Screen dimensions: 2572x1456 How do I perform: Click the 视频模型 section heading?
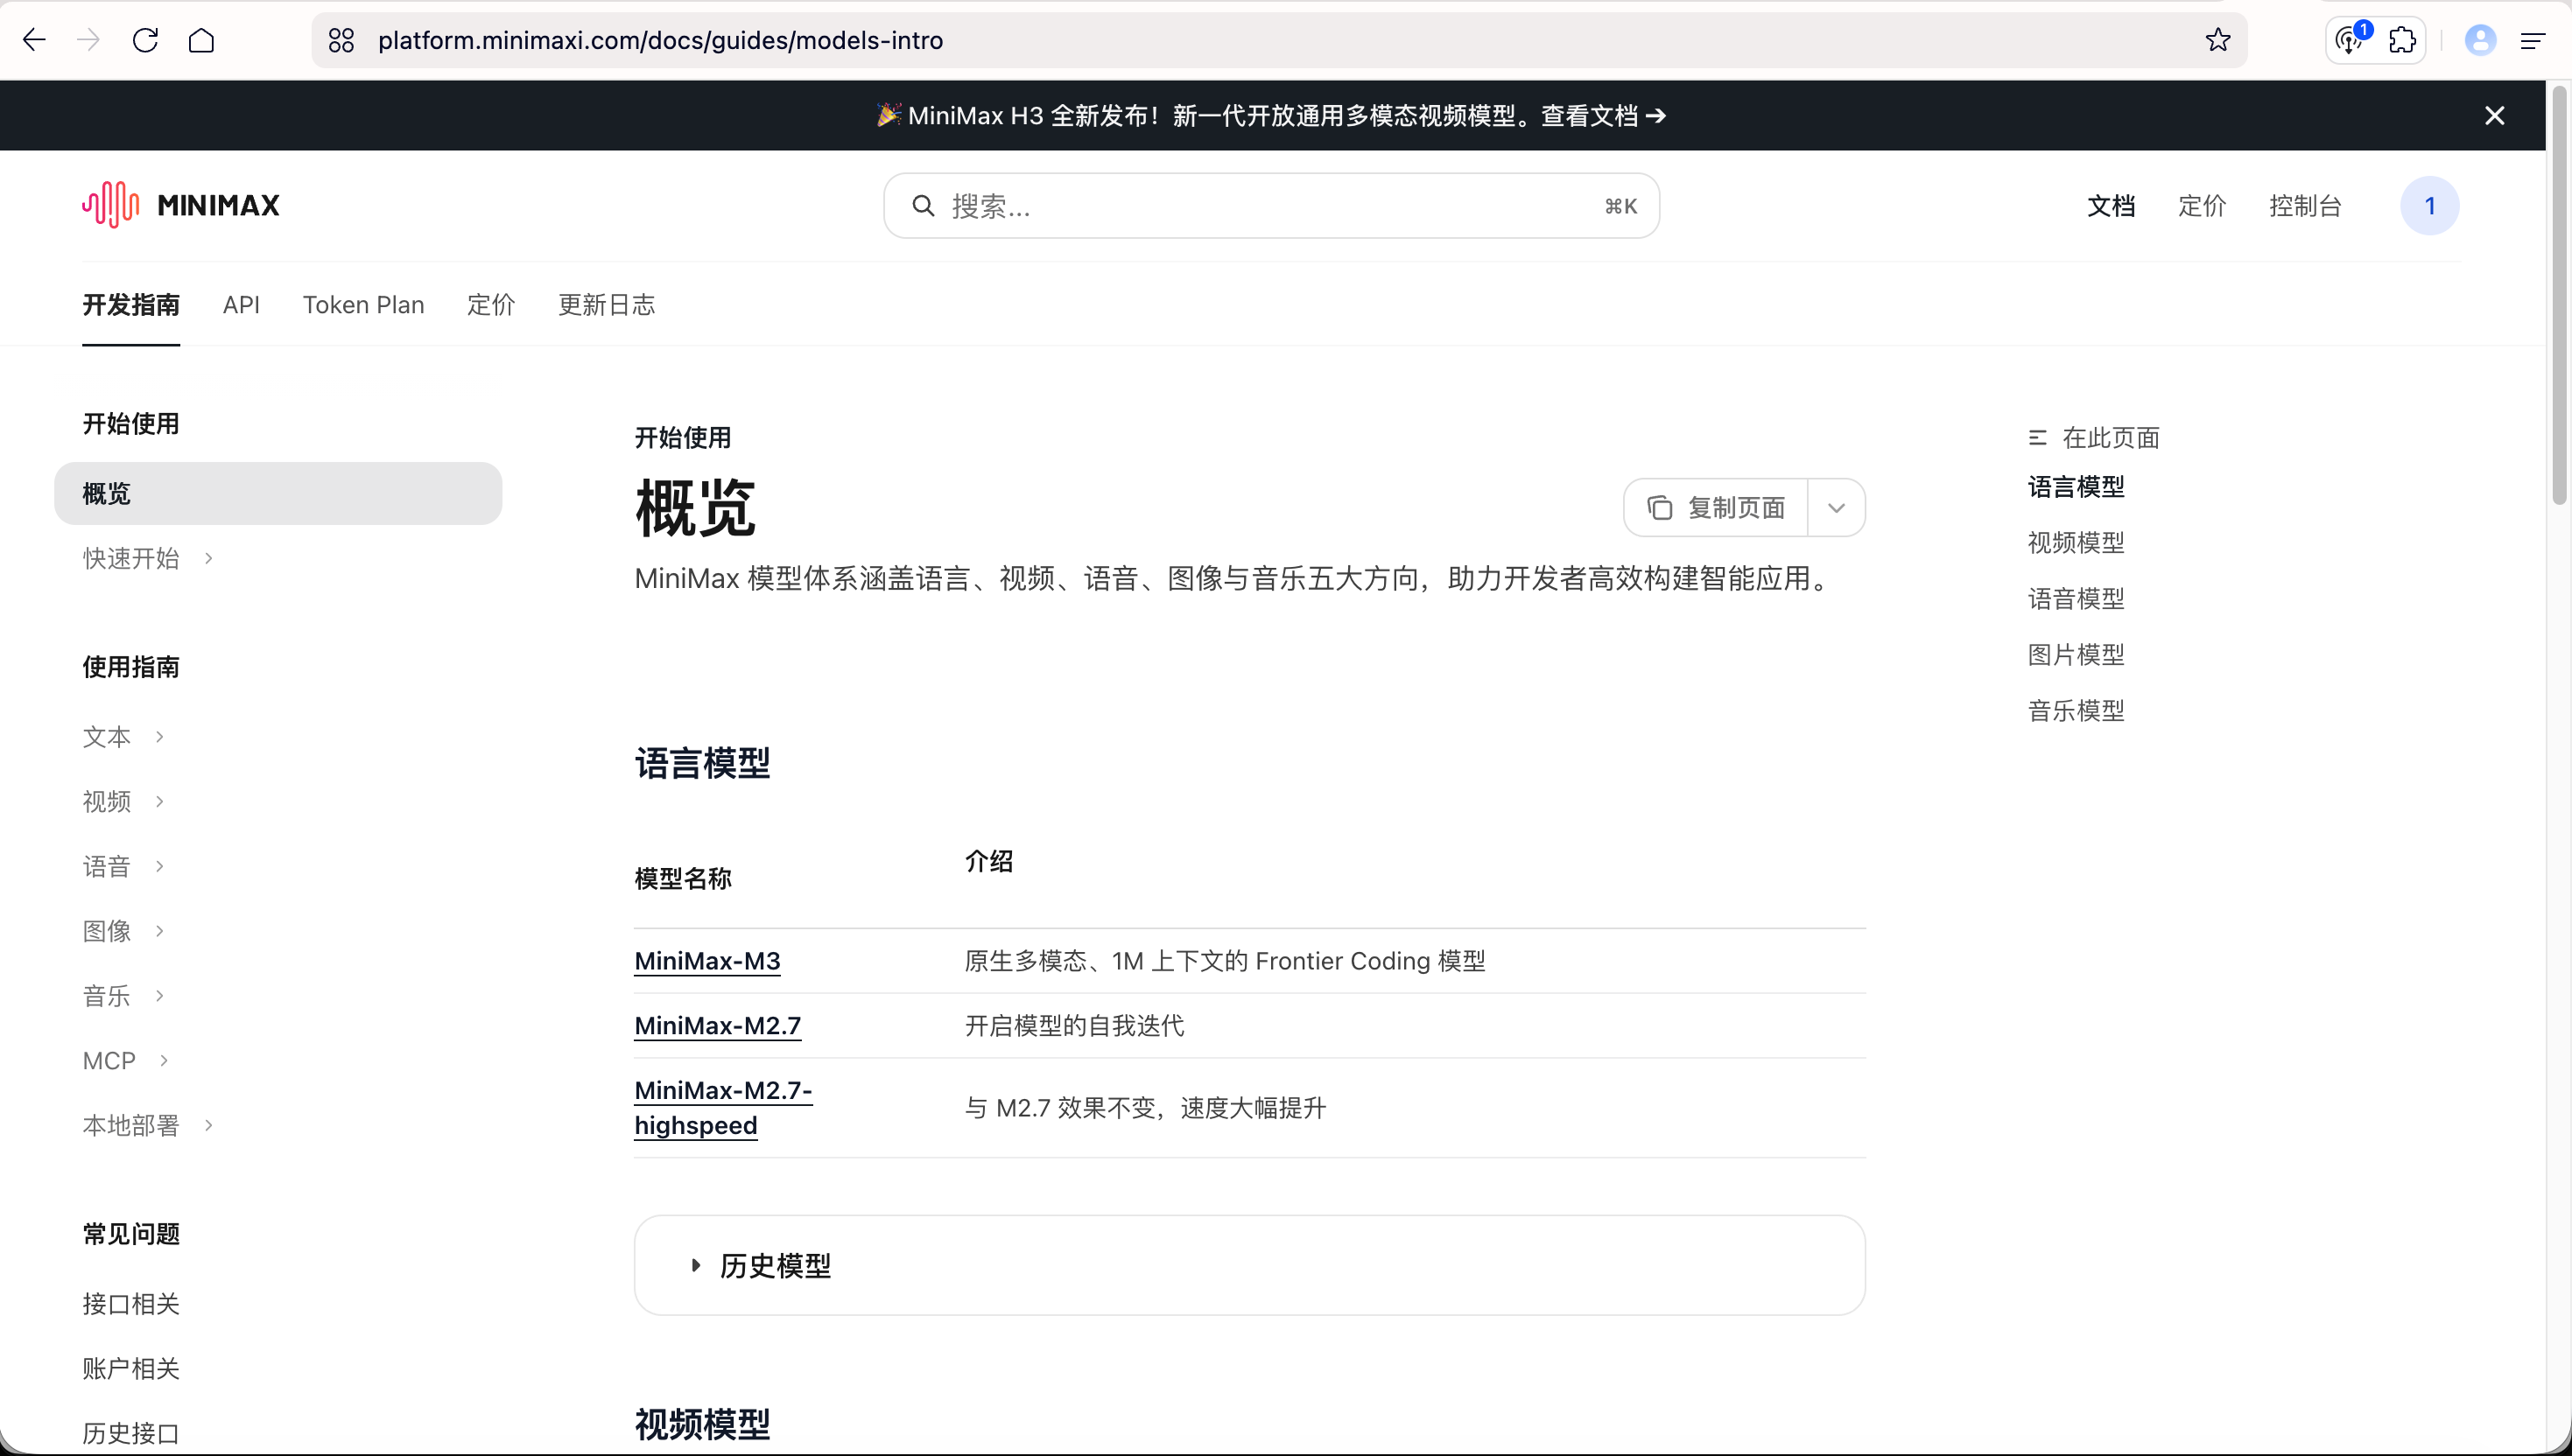point(702,1425)
